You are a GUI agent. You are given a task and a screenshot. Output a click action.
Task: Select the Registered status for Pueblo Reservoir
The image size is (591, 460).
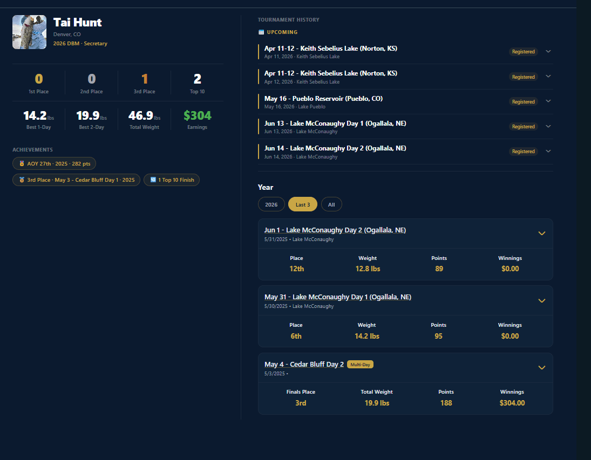pyautogui.click(x=523, y=101)
